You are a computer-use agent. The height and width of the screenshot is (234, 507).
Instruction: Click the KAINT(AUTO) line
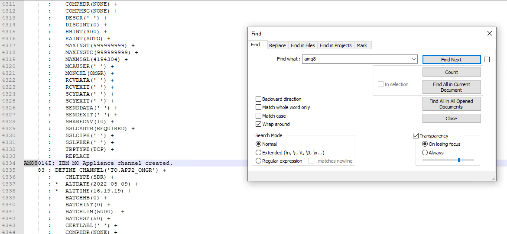[88, 38]
